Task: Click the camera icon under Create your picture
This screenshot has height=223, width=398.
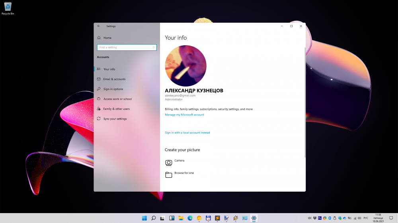Action: (168, 163)
